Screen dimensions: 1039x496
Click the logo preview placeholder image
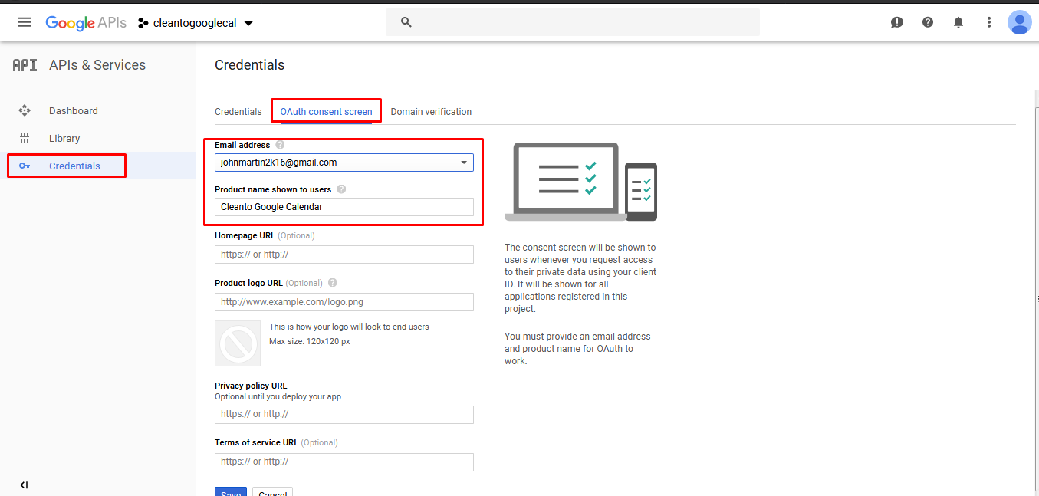(238, 343)
